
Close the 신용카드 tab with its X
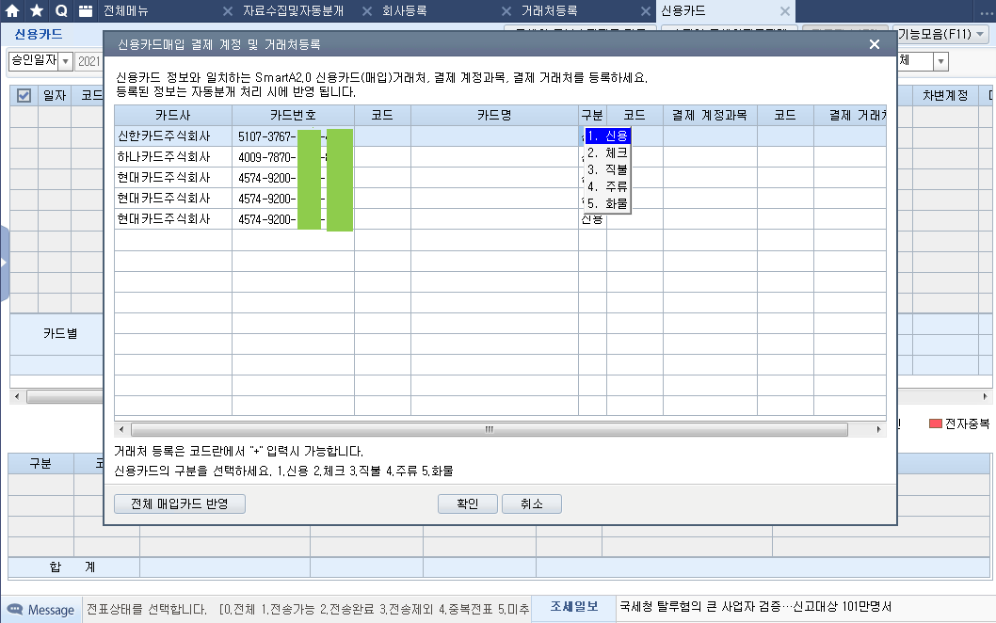785,11
